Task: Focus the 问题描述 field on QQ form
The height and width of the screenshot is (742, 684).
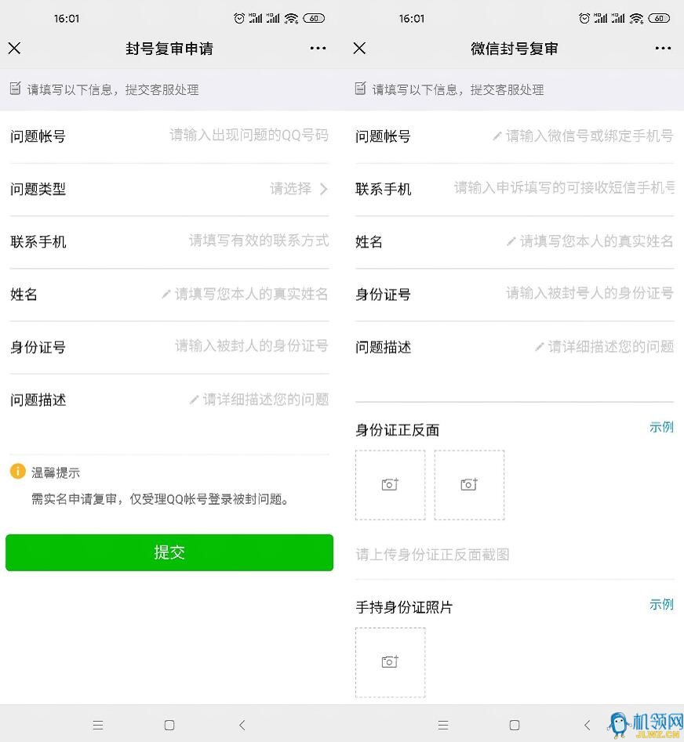Action: coord(266,400)
